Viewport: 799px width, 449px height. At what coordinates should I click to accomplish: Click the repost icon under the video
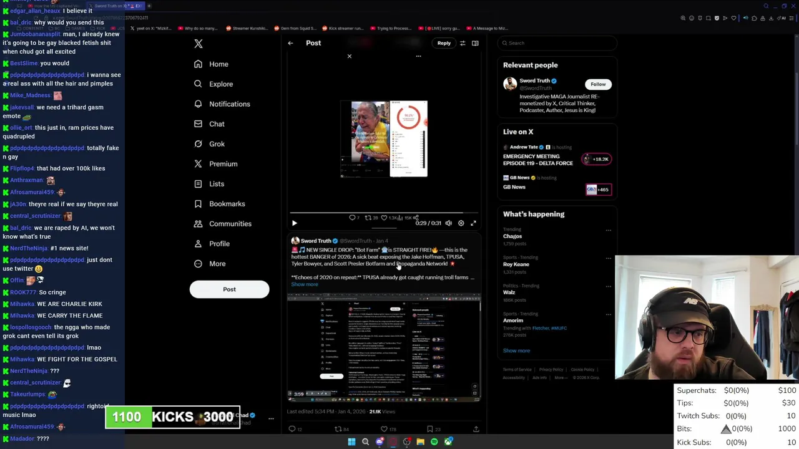point(369,218)
